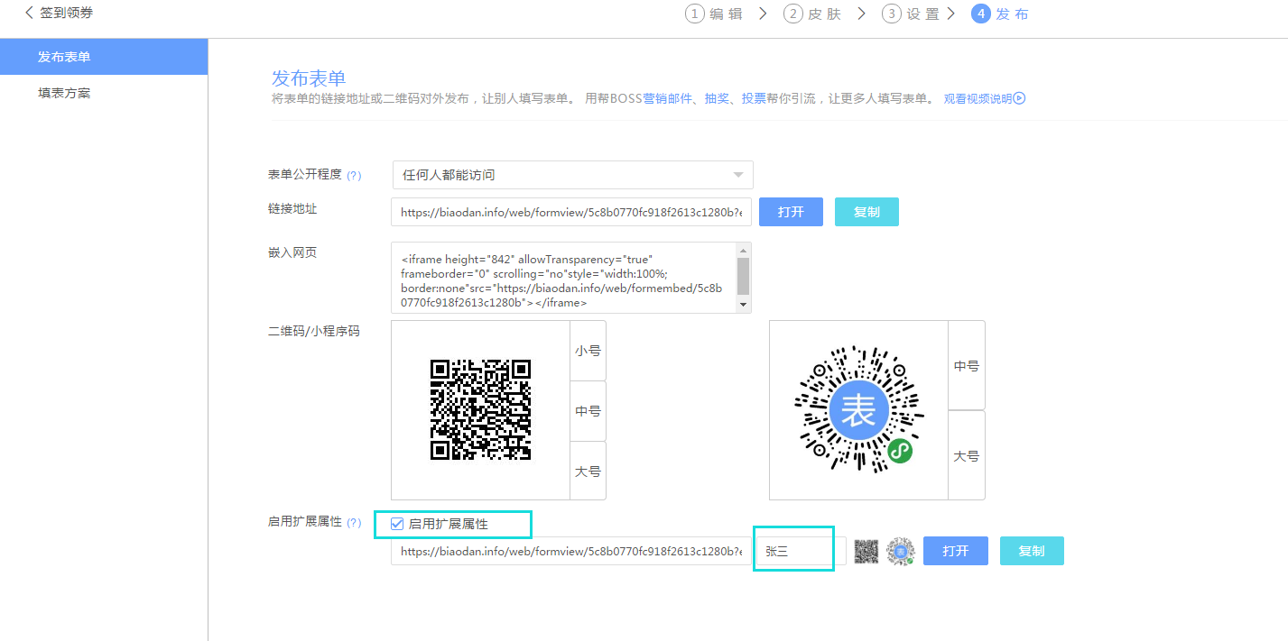Click embed code scrollbar down arrow
This screenshot has height=641, width=1288.
point(744,305)
